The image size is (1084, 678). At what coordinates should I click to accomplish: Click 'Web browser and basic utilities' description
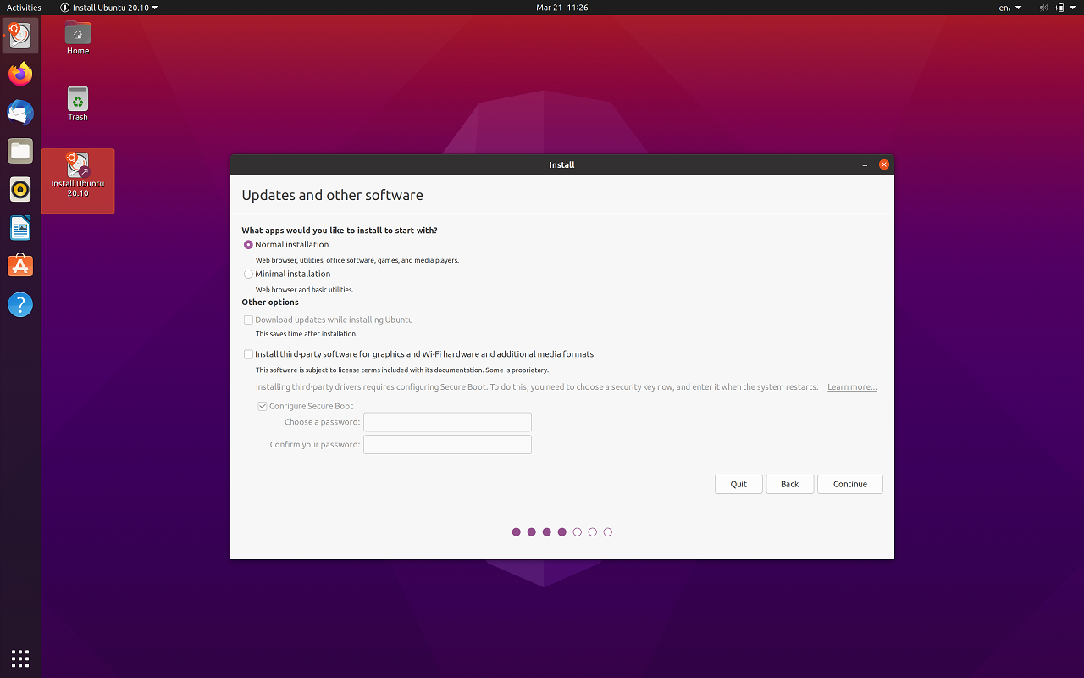coord(305,290)
